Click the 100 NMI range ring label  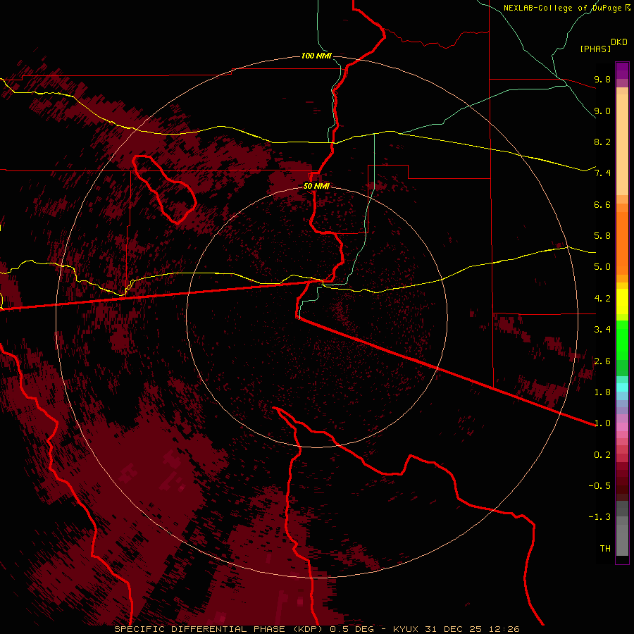pyautogui.click(x=316, y=56)
